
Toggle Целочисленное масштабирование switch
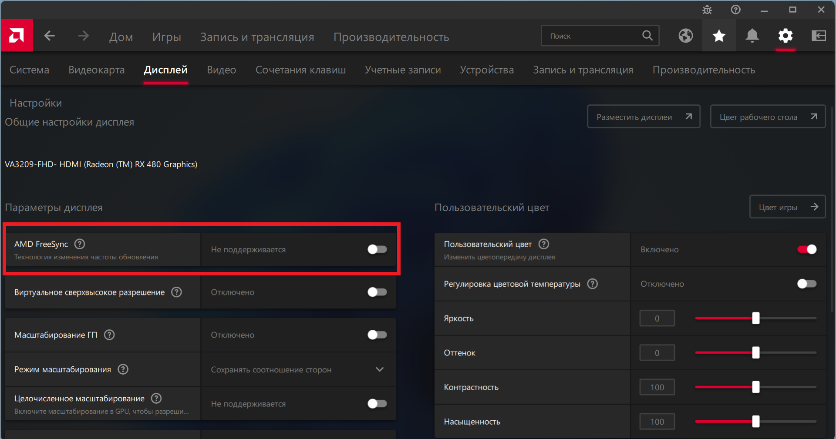377,404
